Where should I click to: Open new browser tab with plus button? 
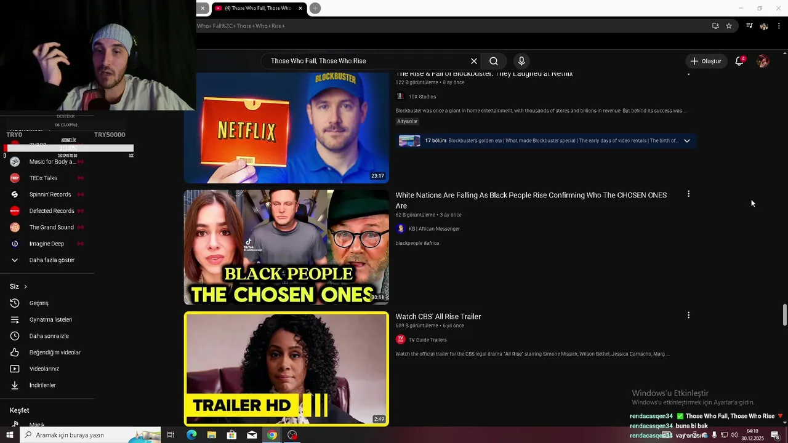315,8
